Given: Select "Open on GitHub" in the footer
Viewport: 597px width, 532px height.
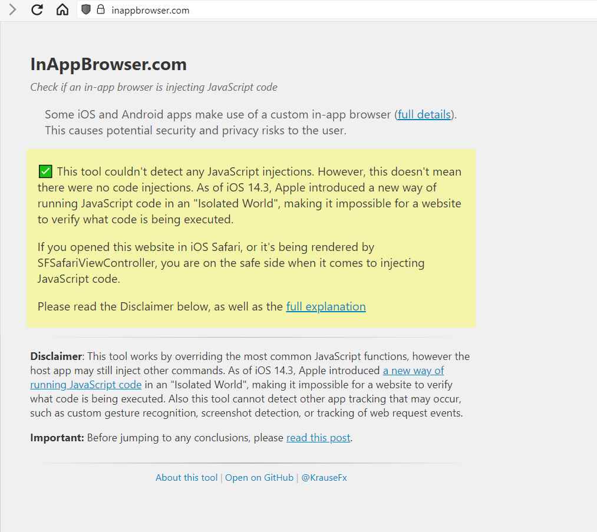Looking at the screenshot, I should click(x=259, y=478).
